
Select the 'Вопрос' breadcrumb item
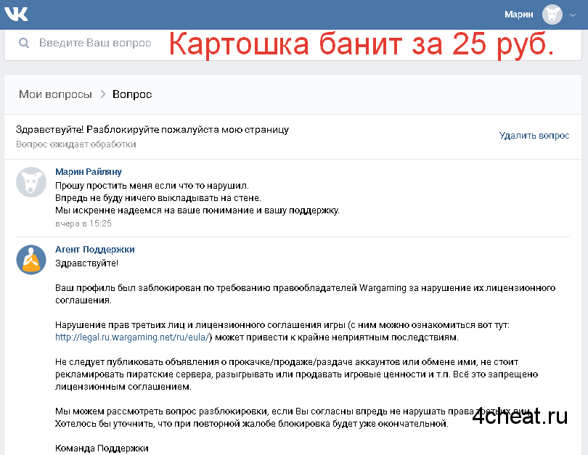tap(132, 94)
